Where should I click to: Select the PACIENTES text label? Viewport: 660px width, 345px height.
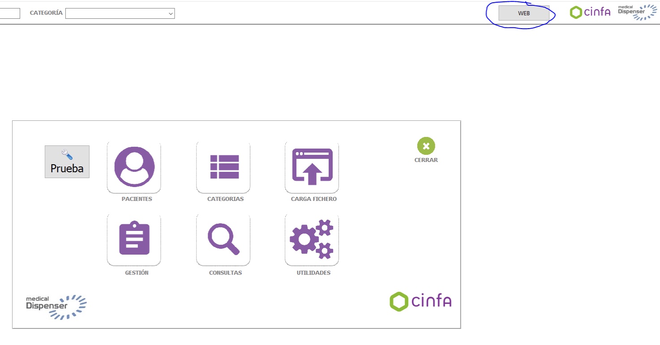[x=137, y=199]
